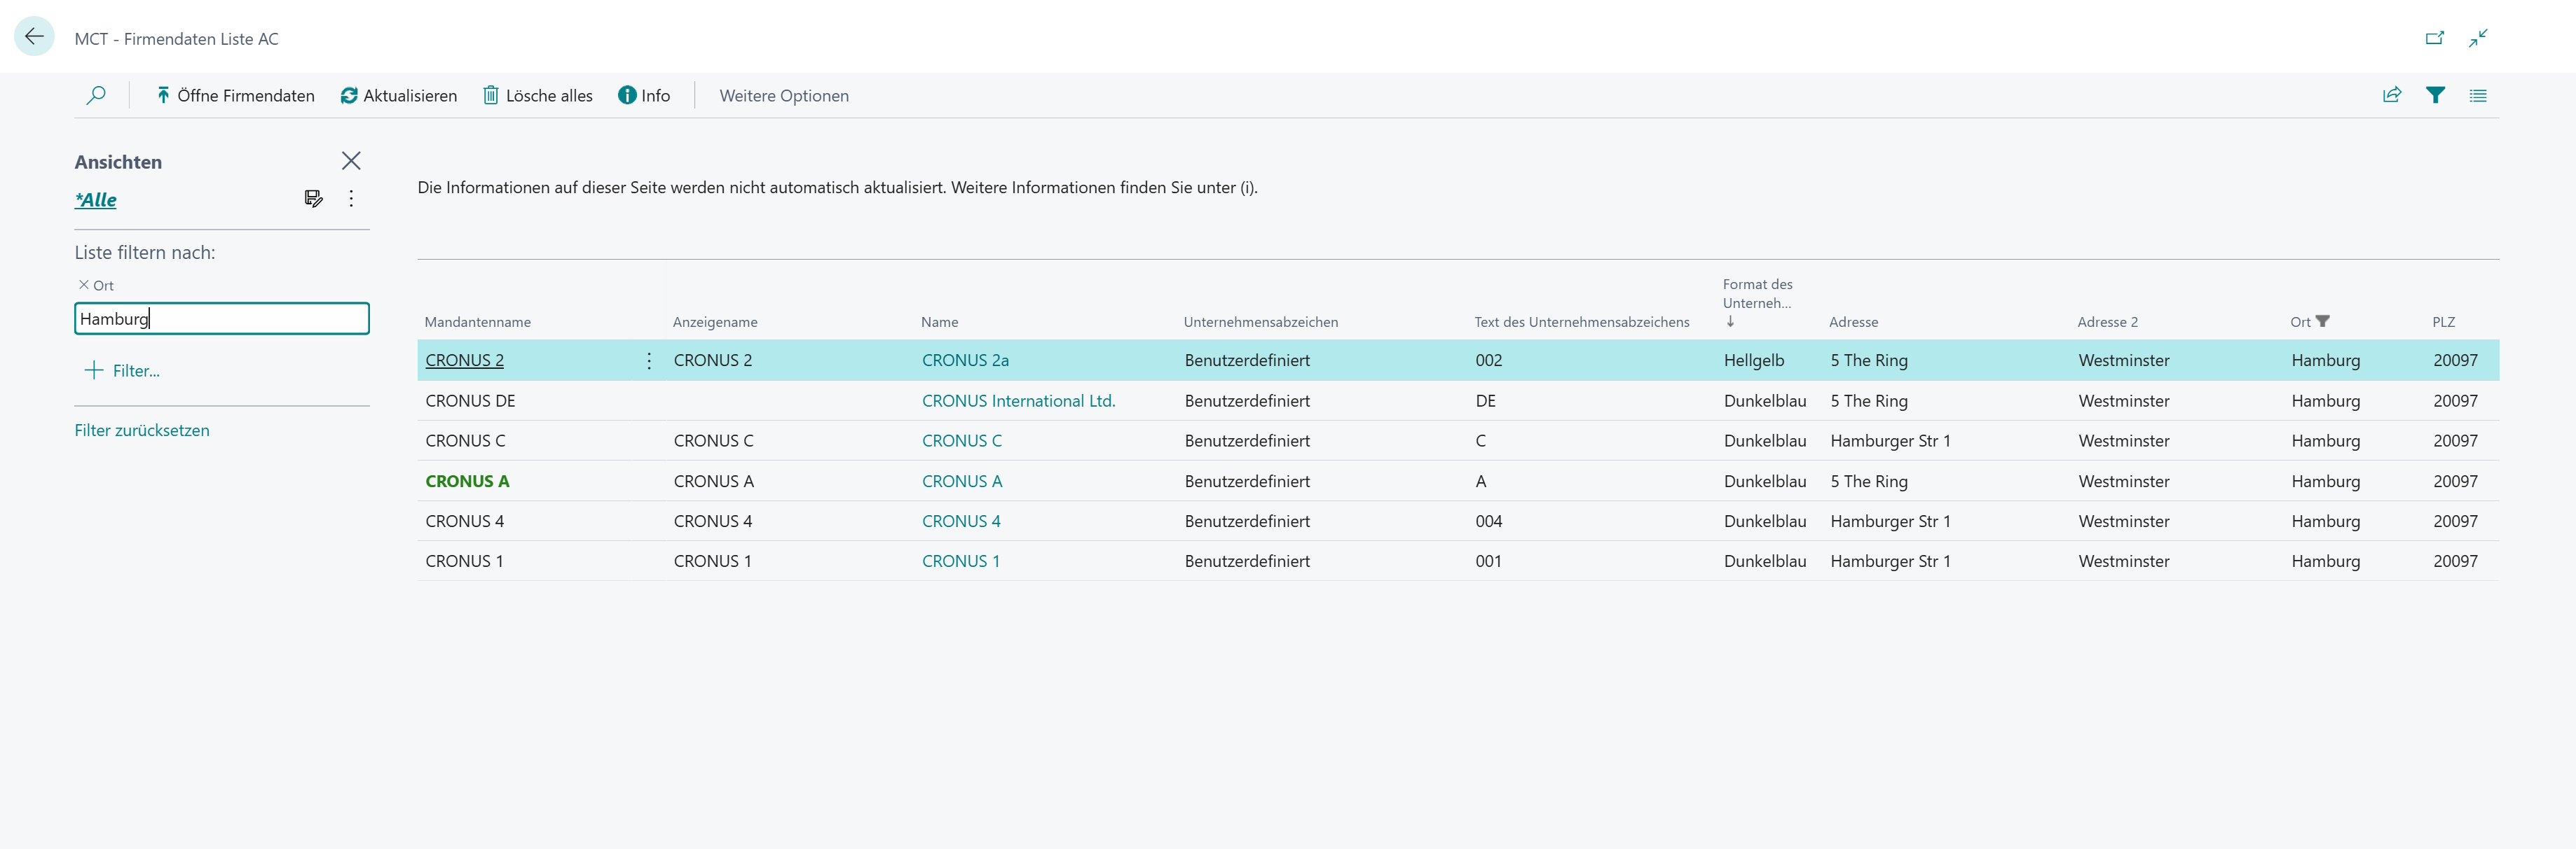Click the share icon in toolbar
The width and height of the screenshot is (2576, 849).
[x=2392, y=95]
